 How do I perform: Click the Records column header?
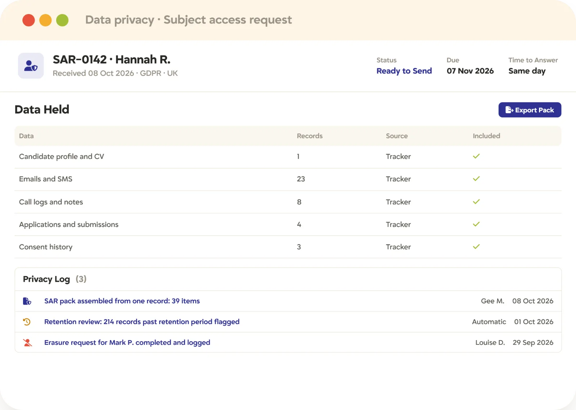[x=310, y=136]
